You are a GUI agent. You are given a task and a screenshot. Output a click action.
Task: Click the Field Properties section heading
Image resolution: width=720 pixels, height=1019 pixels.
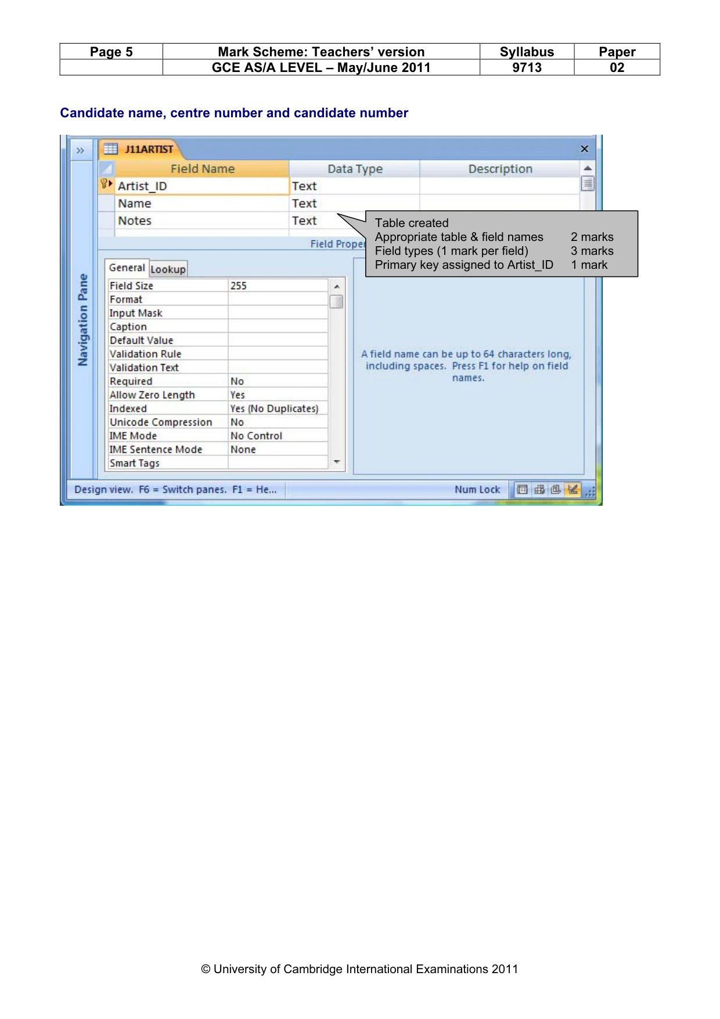tap(338, 244)
